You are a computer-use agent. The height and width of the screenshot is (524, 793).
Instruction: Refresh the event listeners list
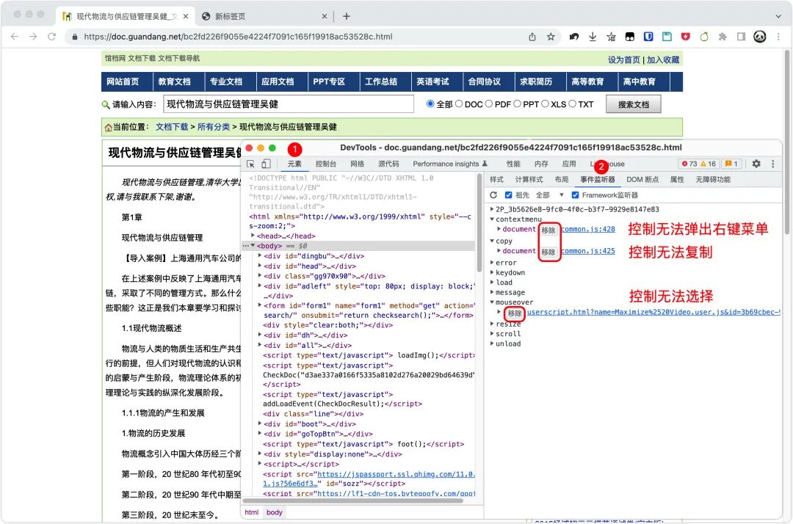tap(493, 195)
